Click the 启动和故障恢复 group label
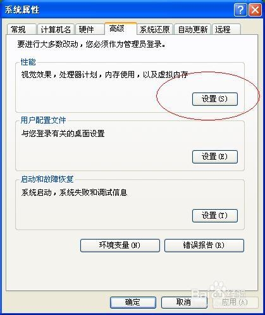This screenshot has width=265, height=315. [47, 179]
